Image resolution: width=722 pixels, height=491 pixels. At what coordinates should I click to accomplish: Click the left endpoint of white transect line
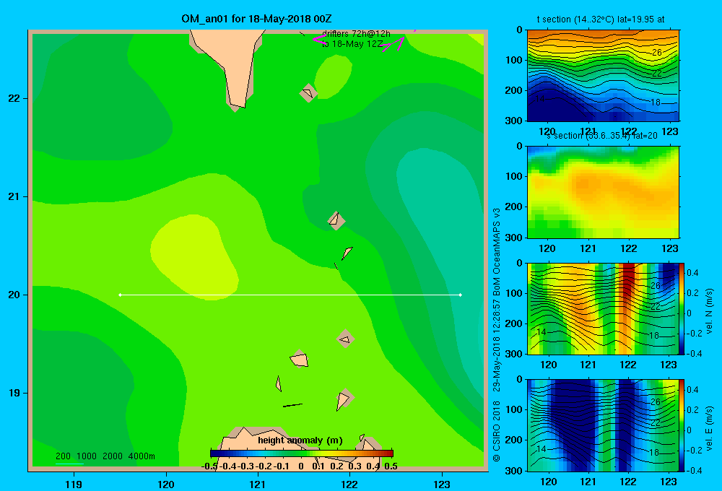pyautogui.click(x=120, y=295)
